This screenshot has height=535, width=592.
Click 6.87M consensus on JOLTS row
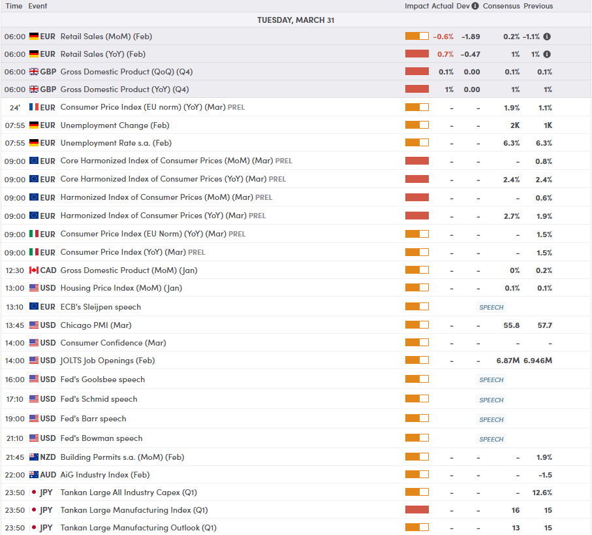click(508, 361)
